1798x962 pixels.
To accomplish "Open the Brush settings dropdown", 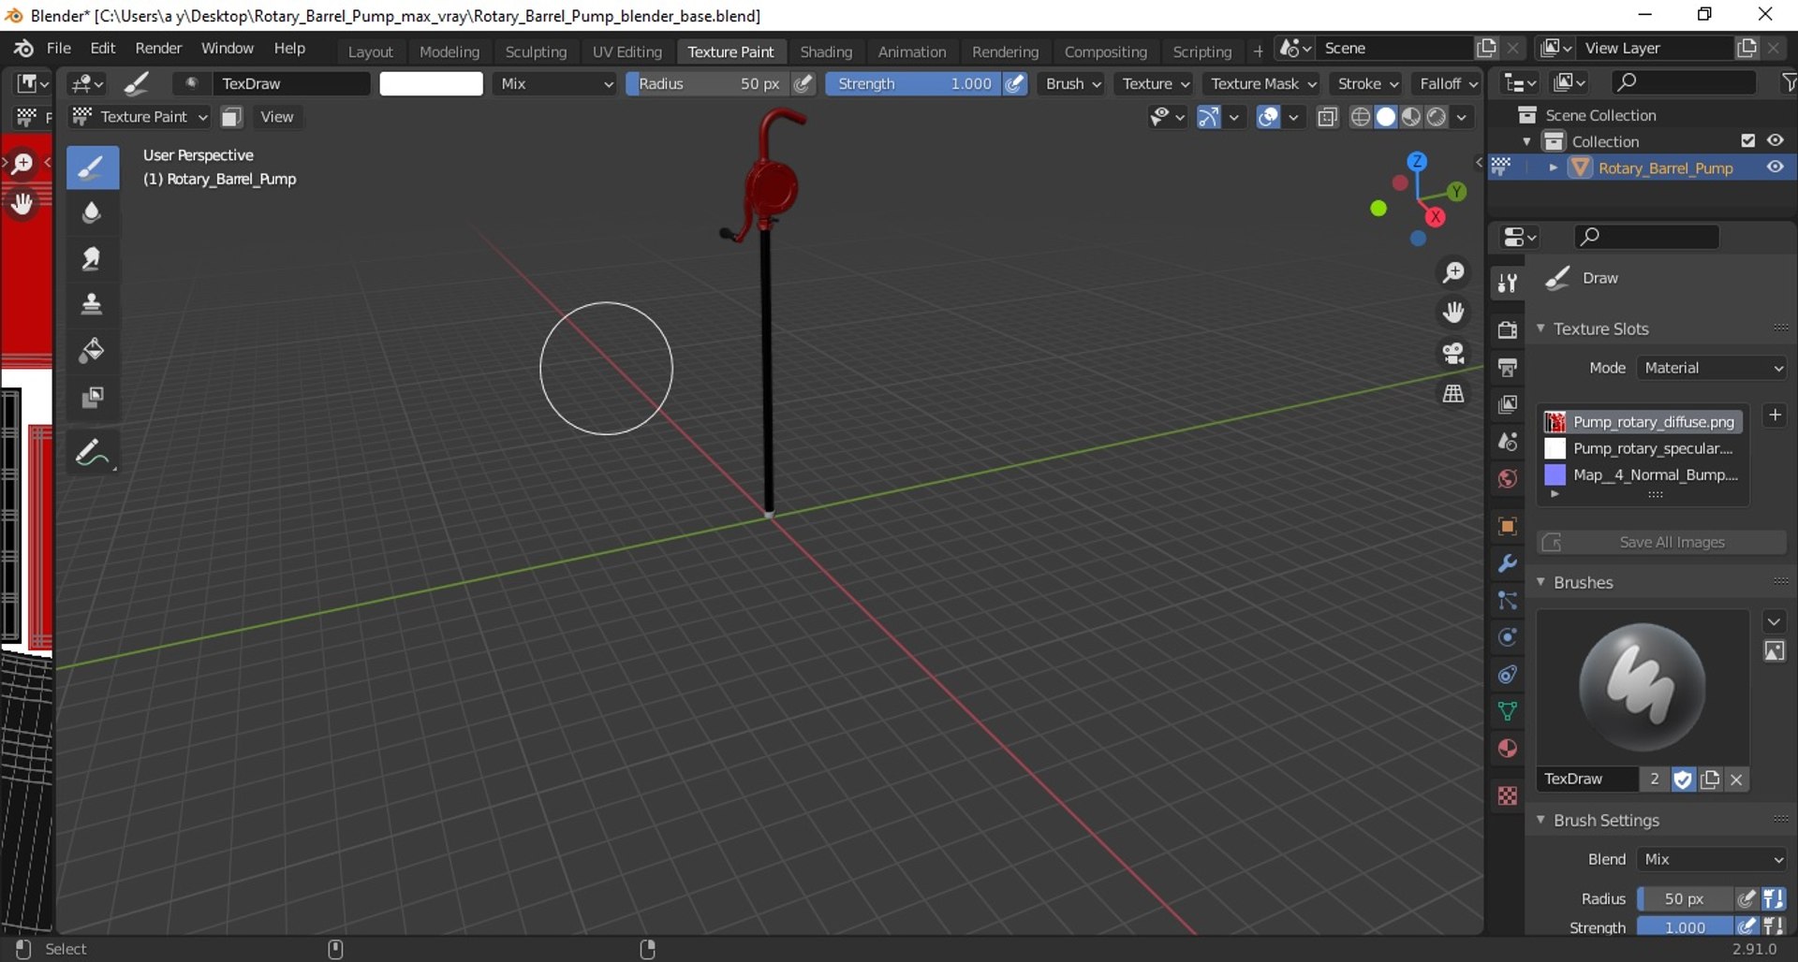I will pyautogui.click(x=1073, y=83).
